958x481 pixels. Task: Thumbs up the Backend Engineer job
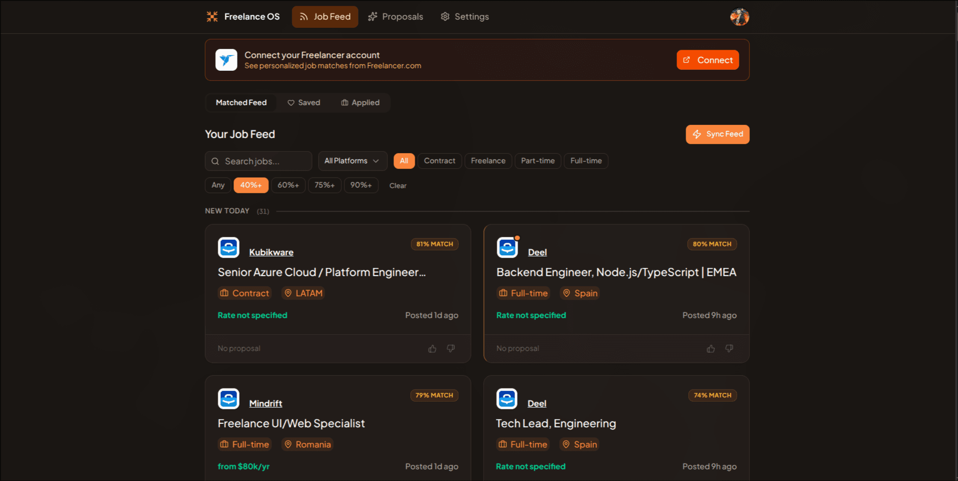click(x=711, y=348)
